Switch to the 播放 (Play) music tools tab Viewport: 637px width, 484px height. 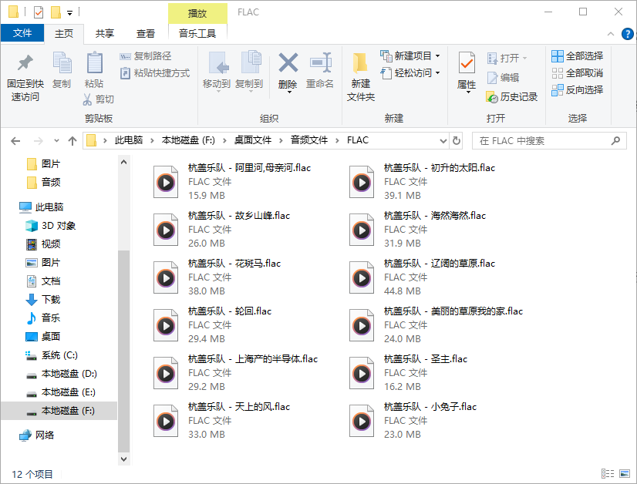tap(197, 14)
